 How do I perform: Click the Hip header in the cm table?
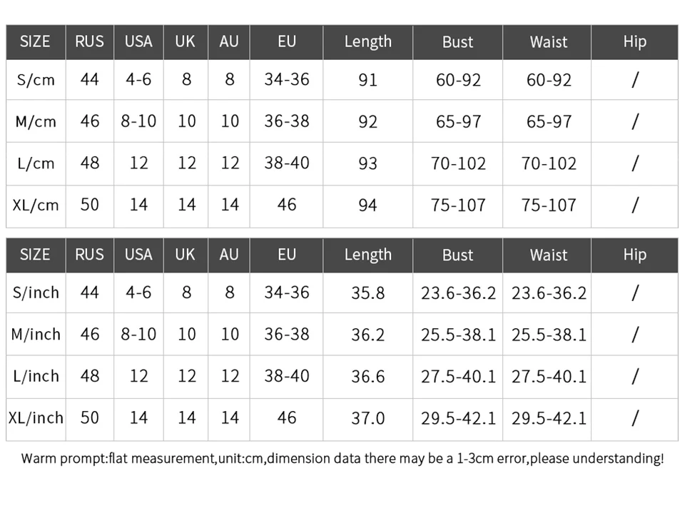click(635, 42)
